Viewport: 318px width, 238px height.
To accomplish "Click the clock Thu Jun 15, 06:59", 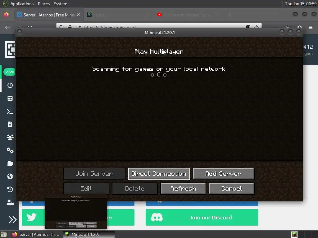I will tap(301, 4).
